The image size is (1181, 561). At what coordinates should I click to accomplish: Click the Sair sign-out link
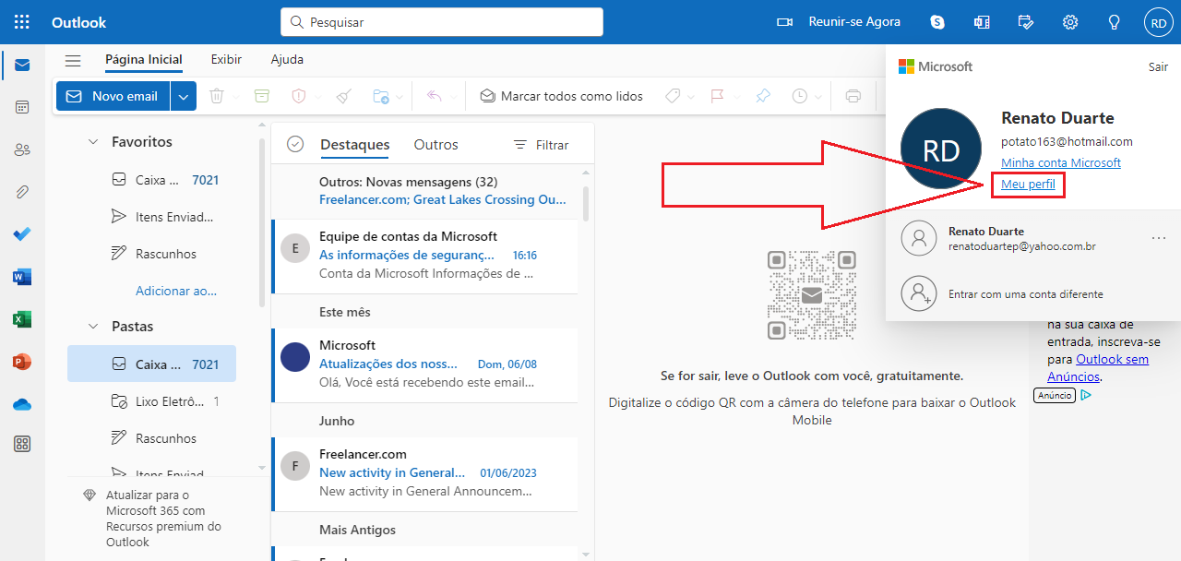pyautogui.click(x=1158, y=66)
